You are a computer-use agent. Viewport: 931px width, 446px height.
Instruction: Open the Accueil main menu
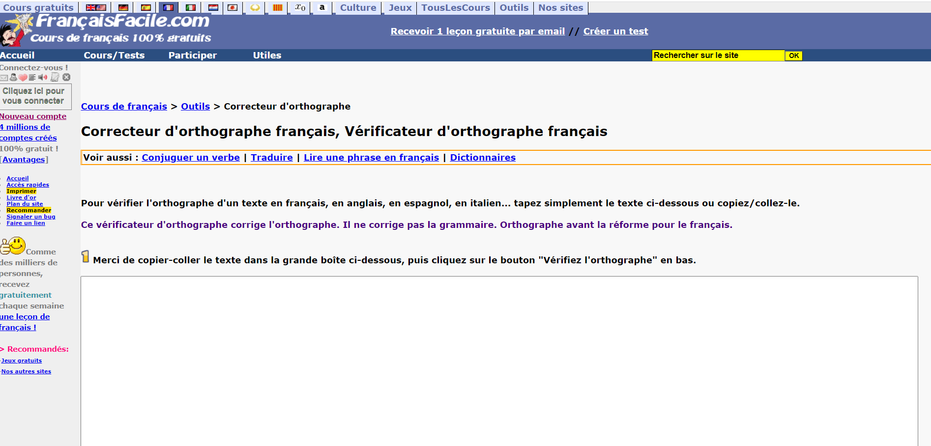point(17,56)
